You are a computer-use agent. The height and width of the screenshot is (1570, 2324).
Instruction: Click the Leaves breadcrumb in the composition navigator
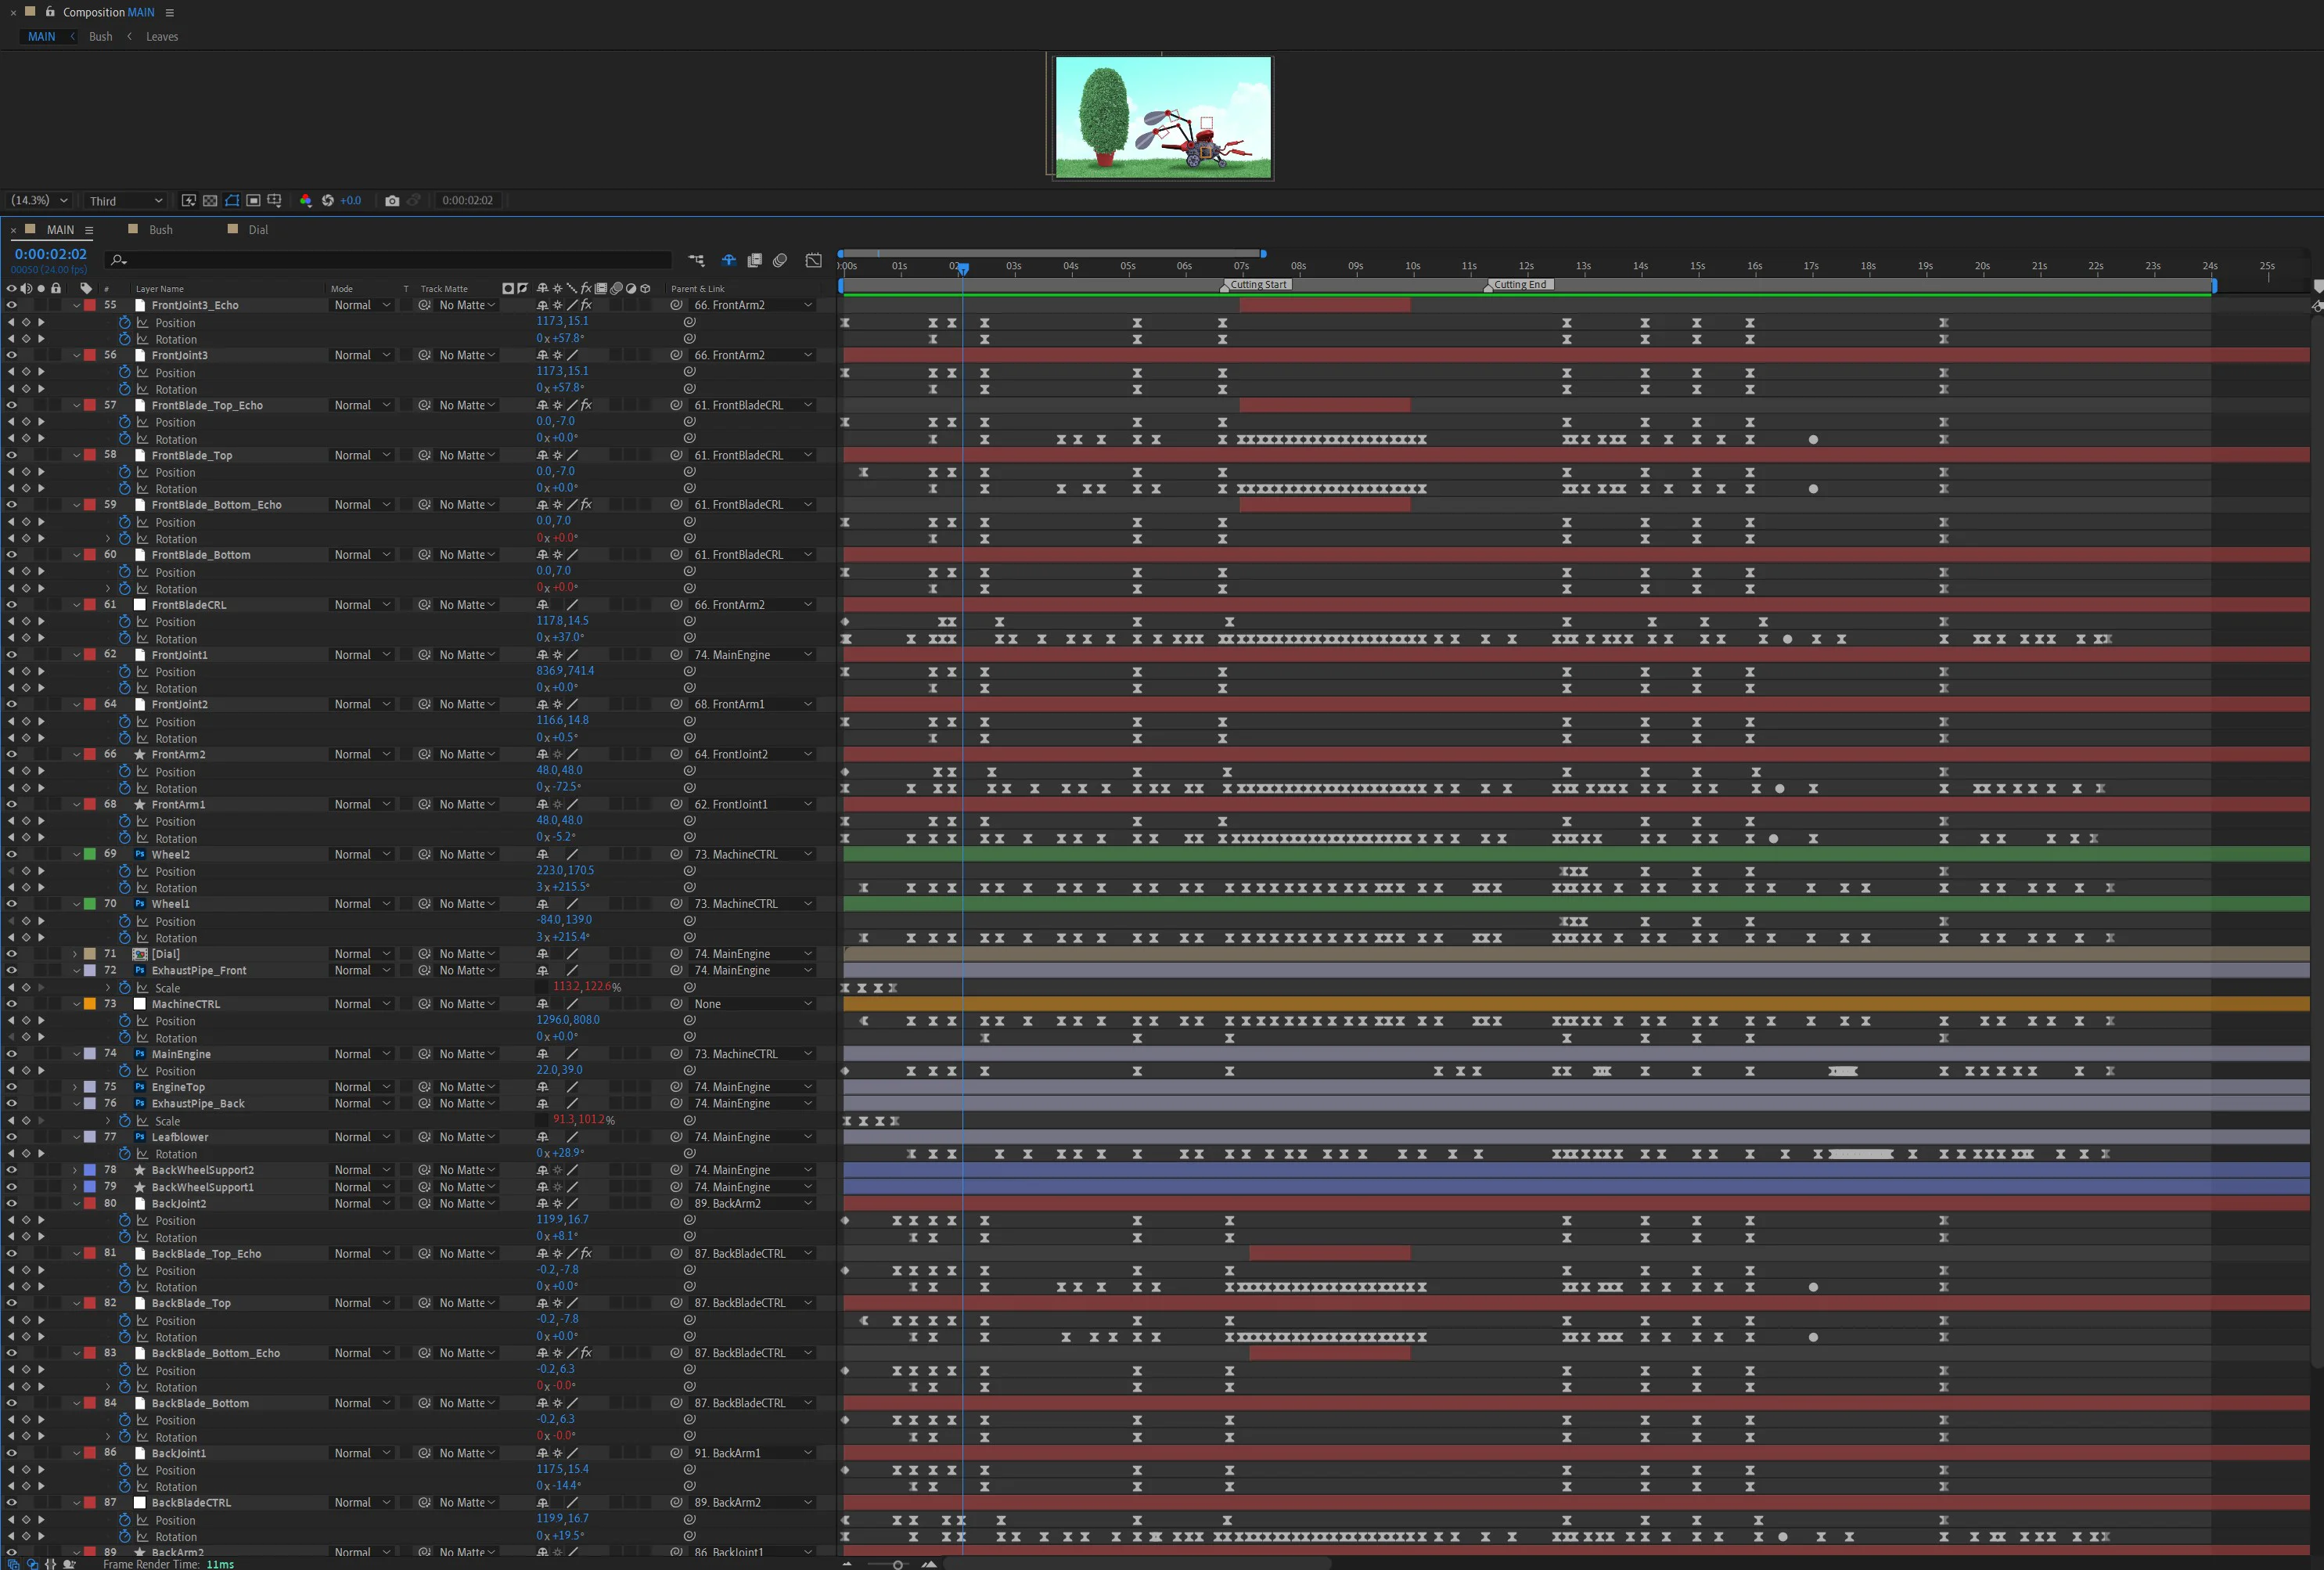[162, 37]
